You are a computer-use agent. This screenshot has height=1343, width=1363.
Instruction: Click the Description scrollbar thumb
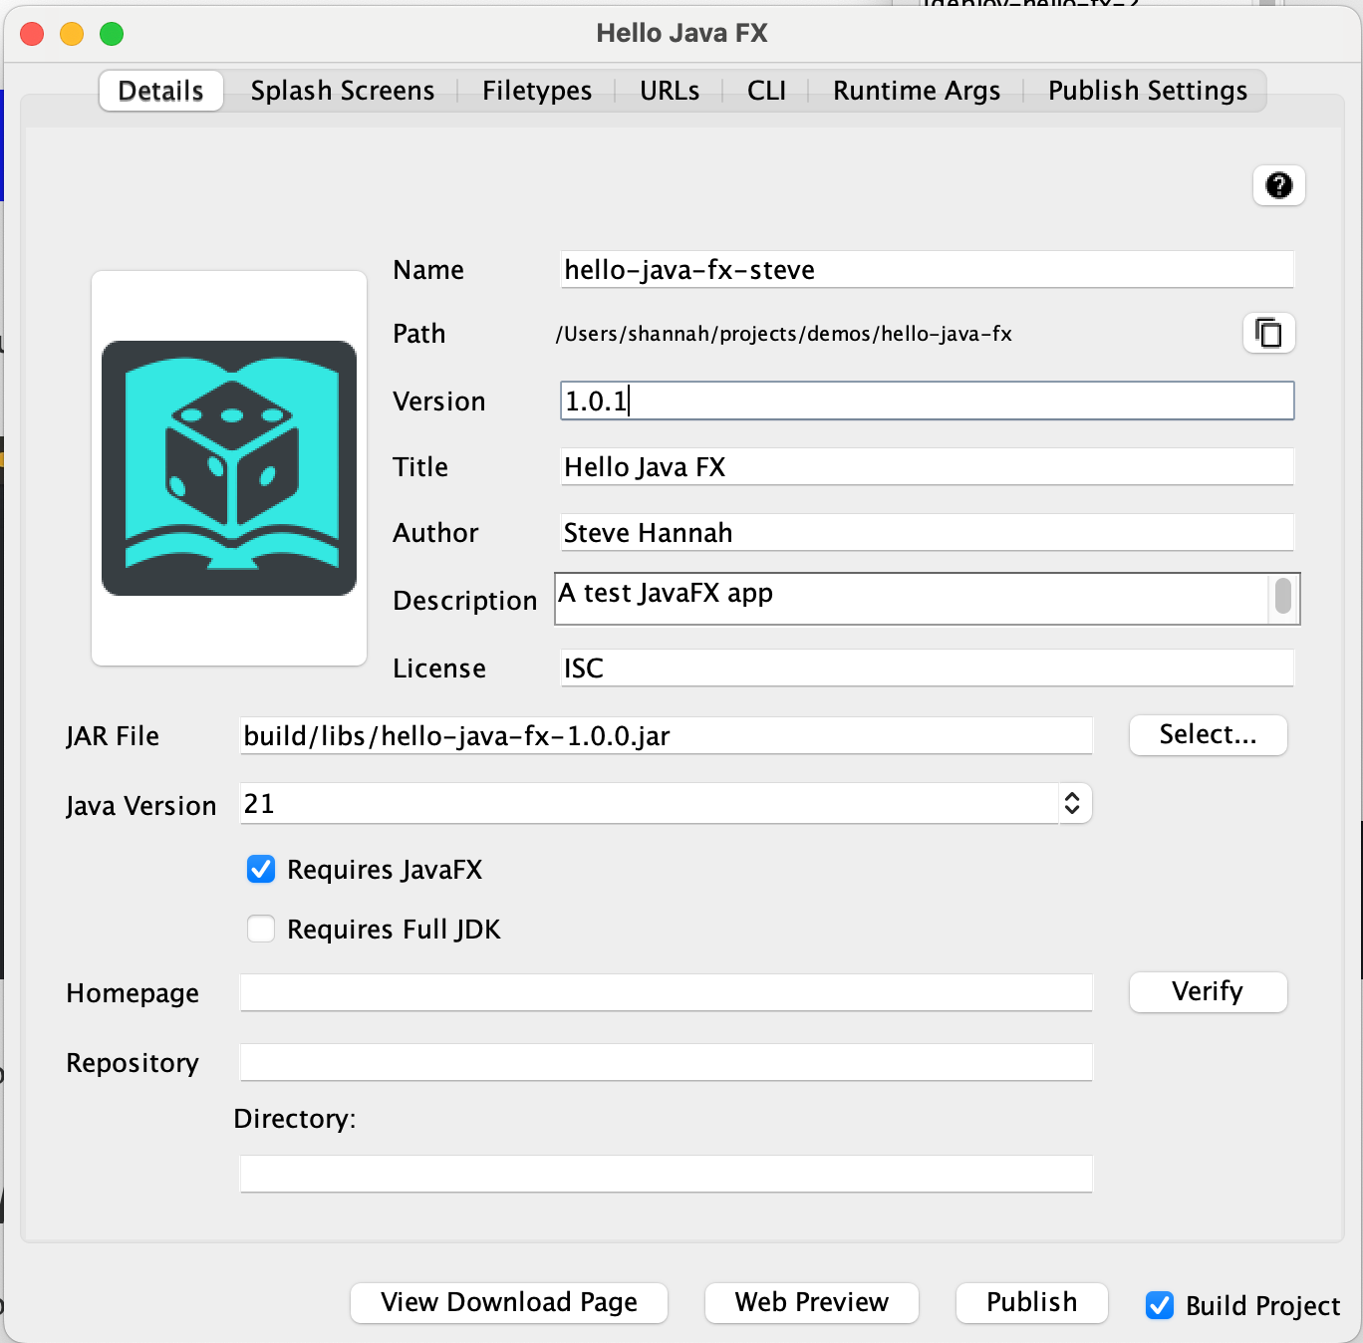click(1283, 596)
